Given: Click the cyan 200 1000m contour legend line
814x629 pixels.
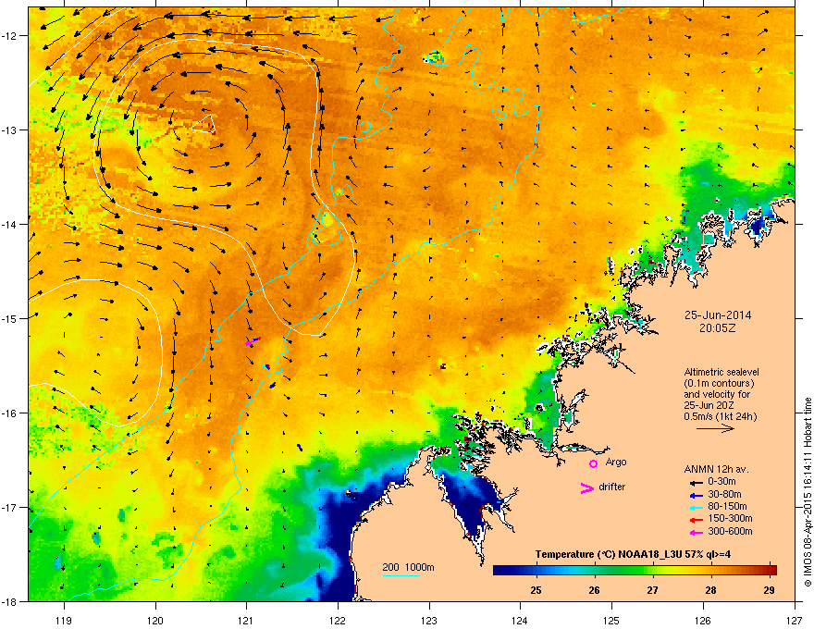Looking at the screenshot, I should [401, 575].
